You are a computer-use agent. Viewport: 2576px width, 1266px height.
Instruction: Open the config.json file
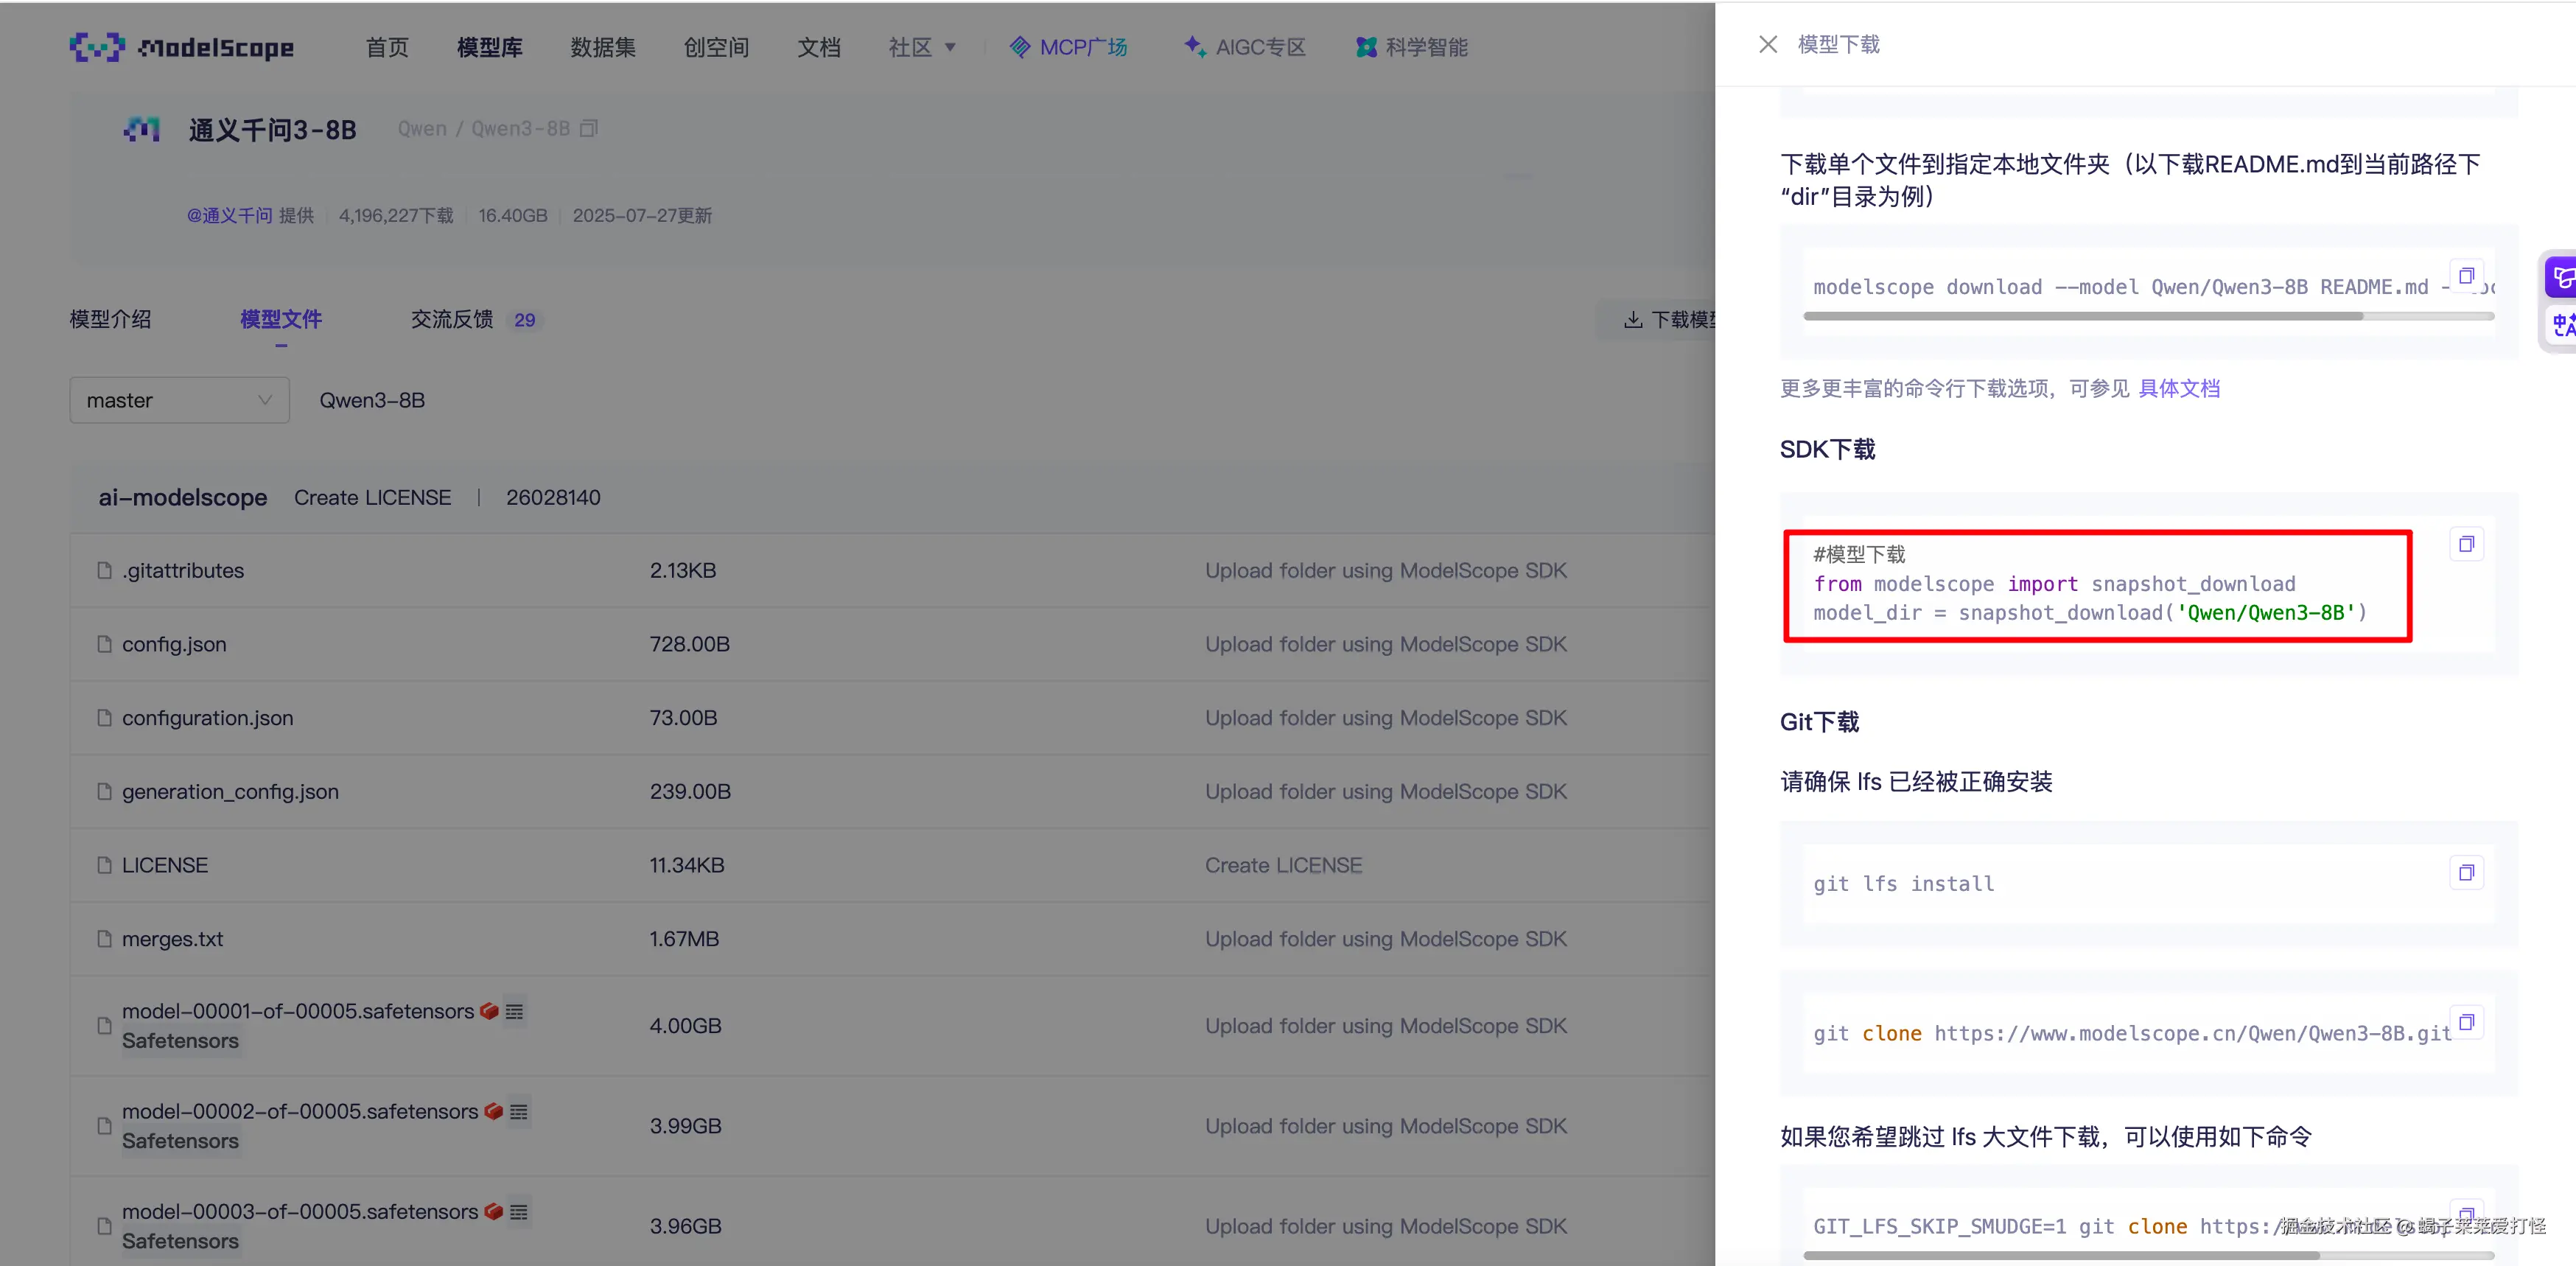click(x=174, y=645)
